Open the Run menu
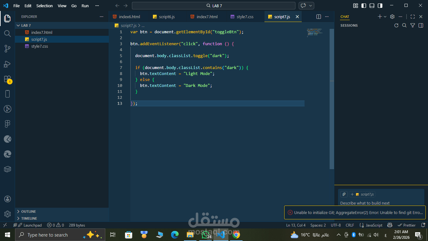428x241 pixels. pyautogui.click(x=85, y=6)
